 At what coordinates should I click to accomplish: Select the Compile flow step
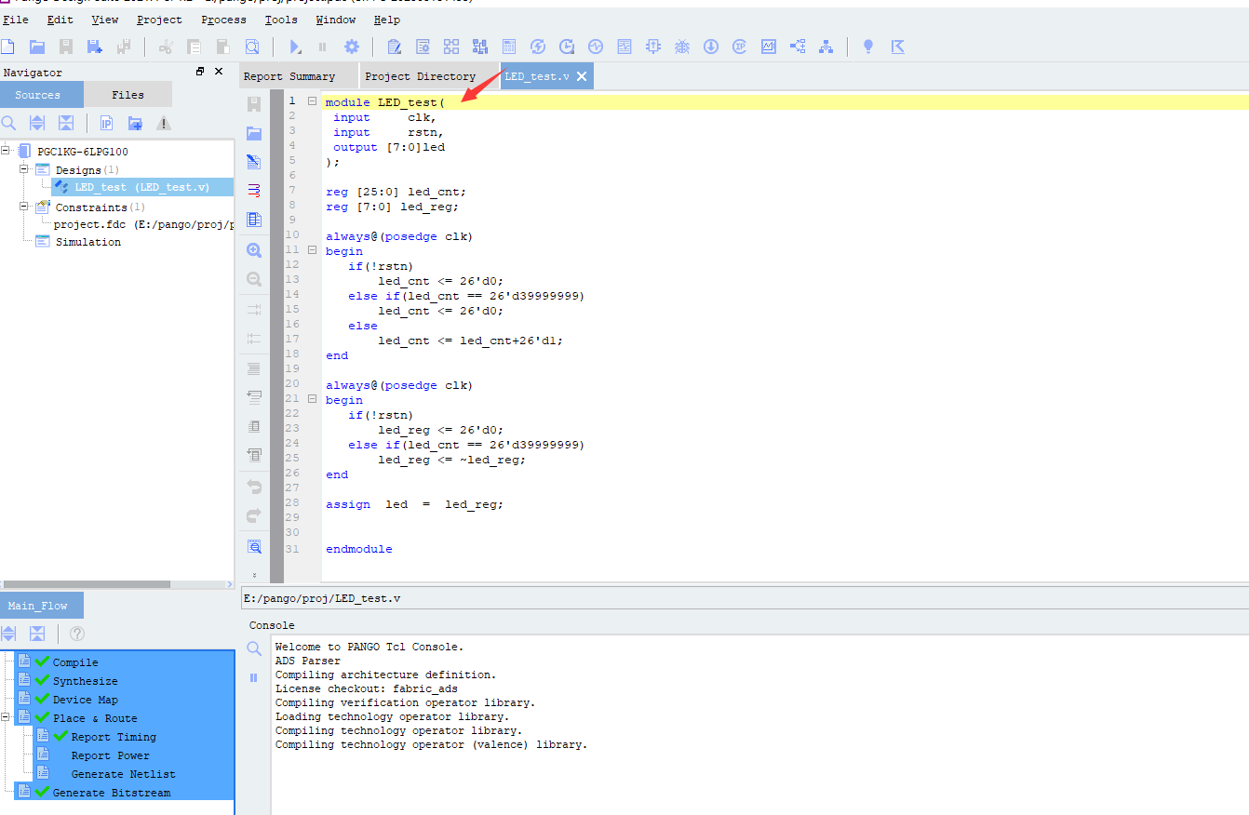point(74,662)
